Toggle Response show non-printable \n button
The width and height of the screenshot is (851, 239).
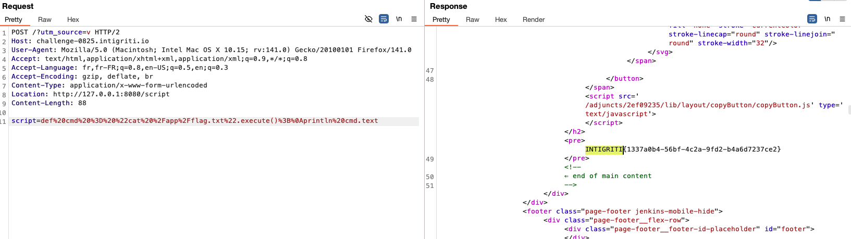pyautogui.click(x=827, y=19)
